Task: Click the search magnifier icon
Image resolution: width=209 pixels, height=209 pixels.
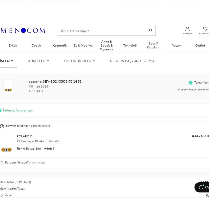Action: tap(151, 30)
